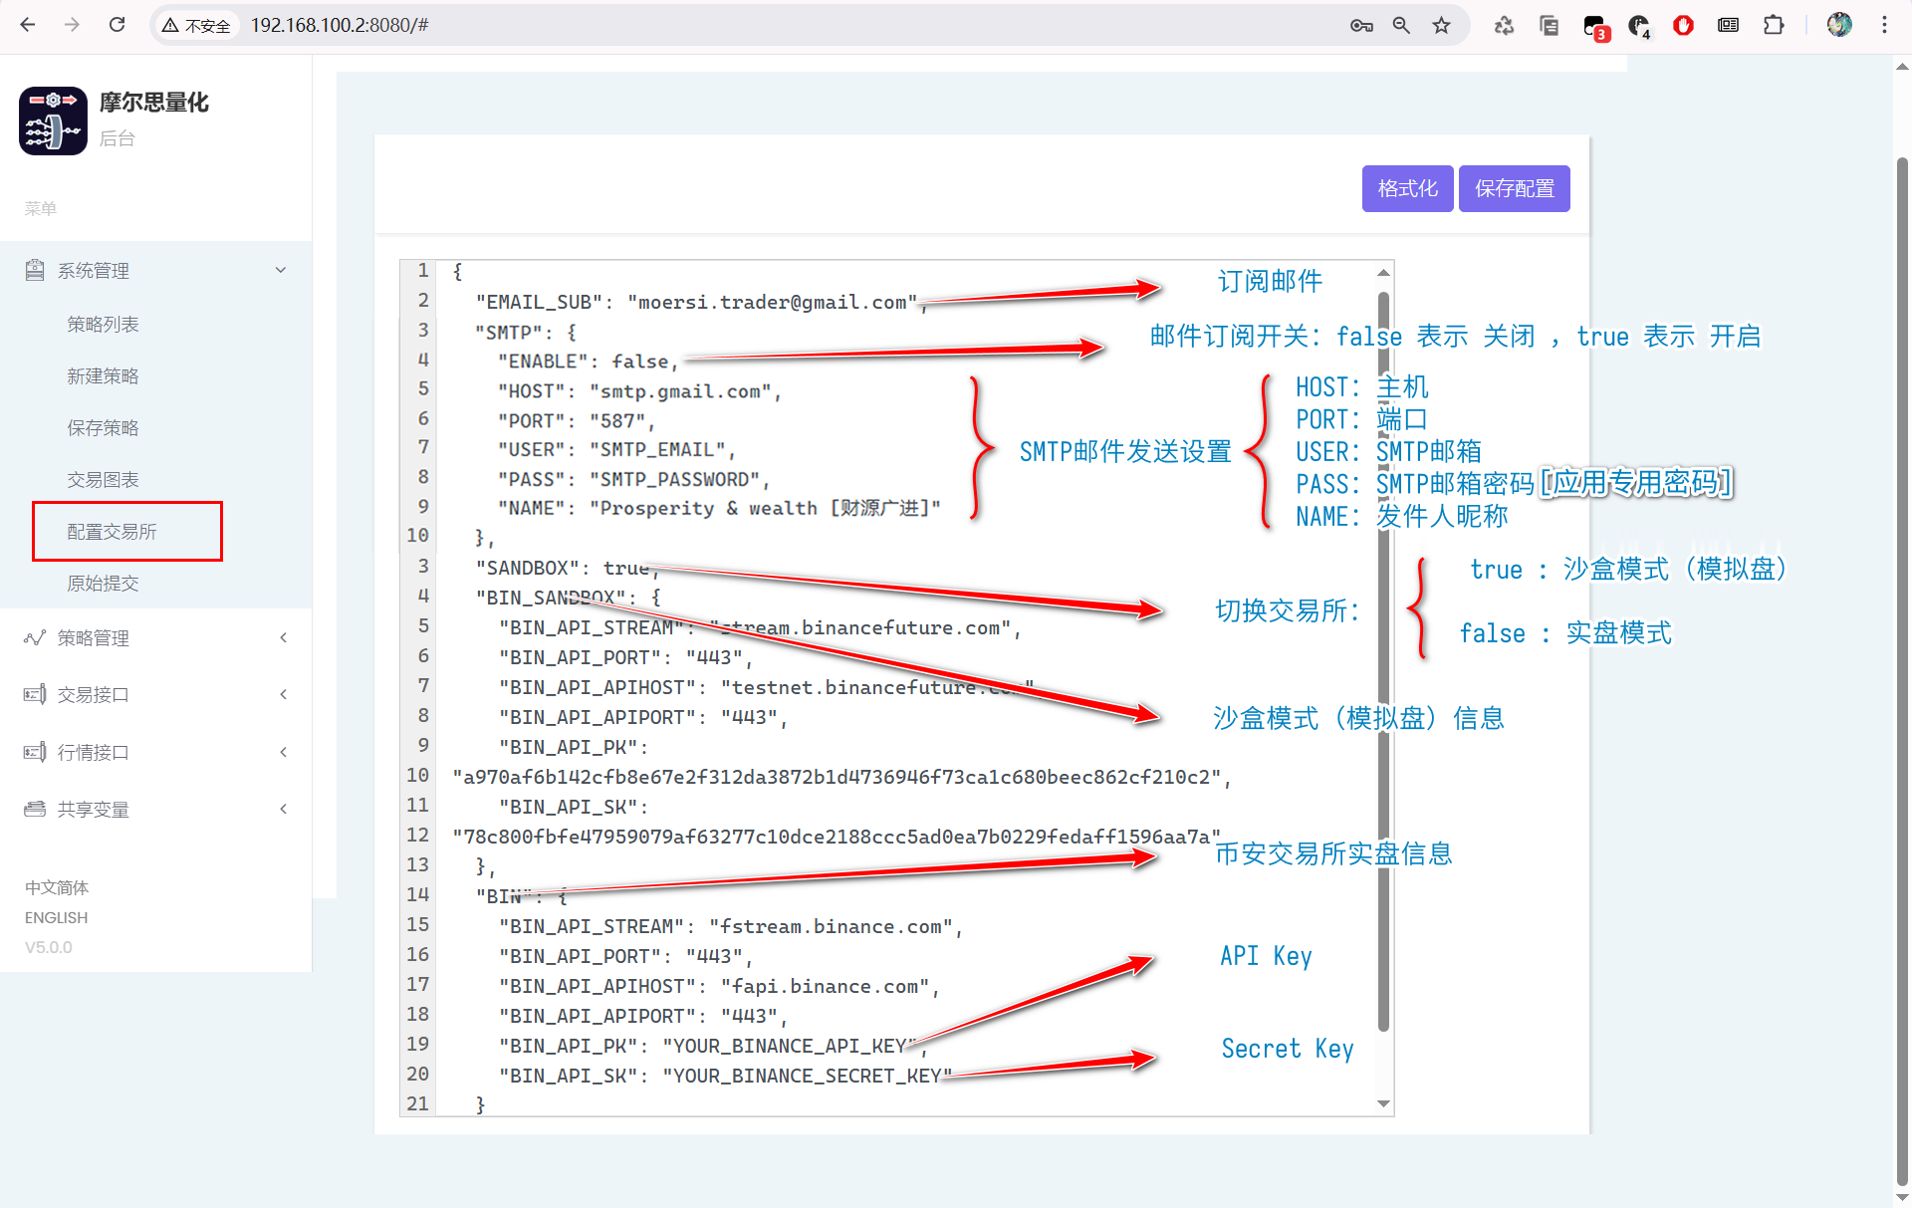The height and width of the screenshot is (1208, 1912).
Task: Click the red Opera-style extension icon
Action: [x=1683, y=25]
